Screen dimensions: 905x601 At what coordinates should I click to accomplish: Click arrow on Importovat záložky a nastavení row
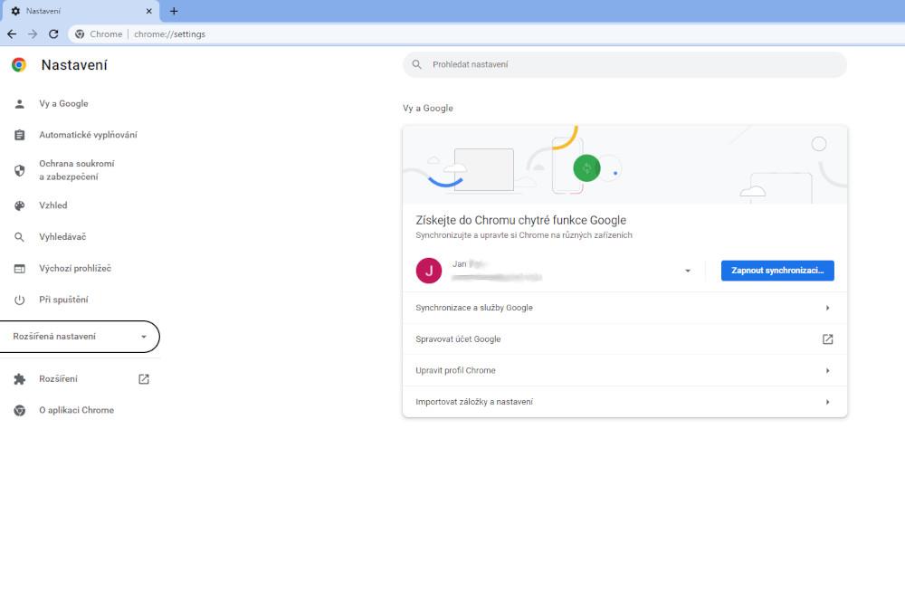click(x=828, y=402)
